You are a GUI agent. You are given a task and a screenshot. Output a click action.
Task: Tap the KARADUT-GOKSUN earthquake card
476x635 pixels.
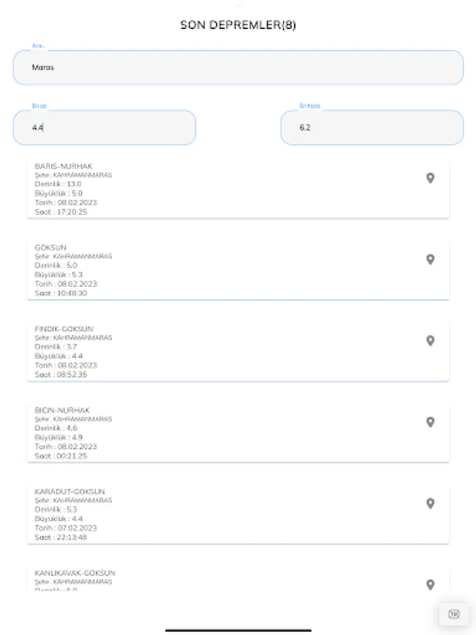tap(212, 514)
